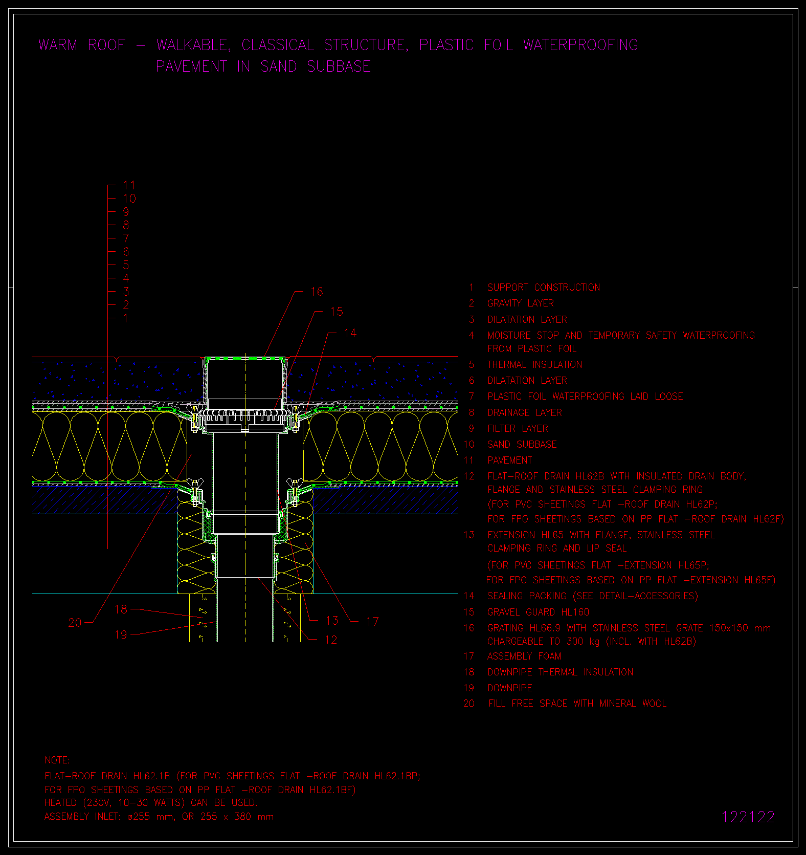The height and width of the screenshot is (855, 806).
Task: Click legend entry 'SEALING PACKING (SEE DETAIL-ACCESSORIES)'
Action: click(593, 596)
